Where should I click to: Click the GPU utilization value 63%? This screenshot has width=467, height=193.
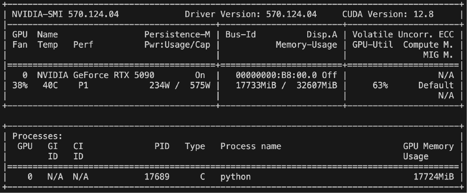[x=380, y=86]
